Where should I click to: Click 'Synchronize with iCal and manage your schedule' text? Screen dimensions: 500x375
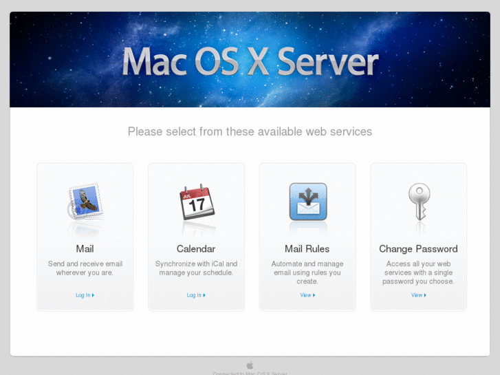click(x=196, y=268)
